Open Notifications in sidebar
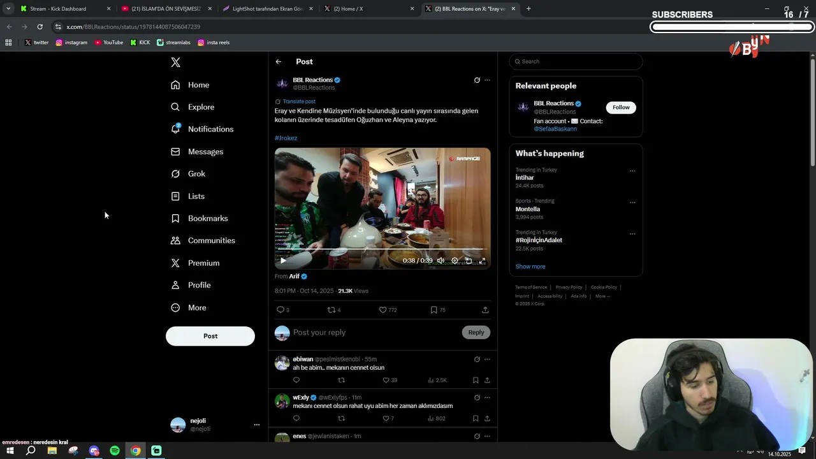The width and height of the screenshot is (816, 459). click(x=202, y=129)
